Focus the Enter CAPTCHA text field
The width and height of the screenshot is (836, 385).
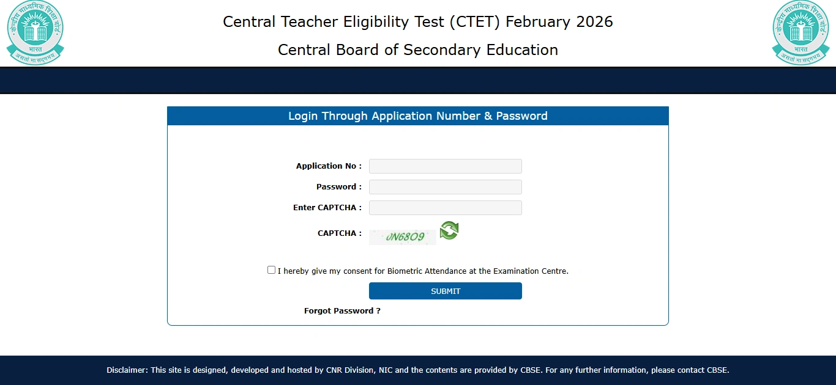[445, 208]
